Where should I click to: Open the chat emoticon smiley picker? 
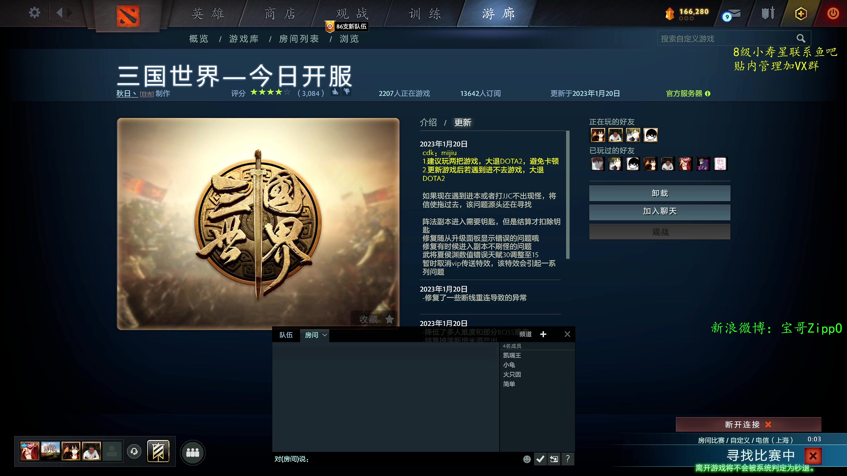pos(527,459)
